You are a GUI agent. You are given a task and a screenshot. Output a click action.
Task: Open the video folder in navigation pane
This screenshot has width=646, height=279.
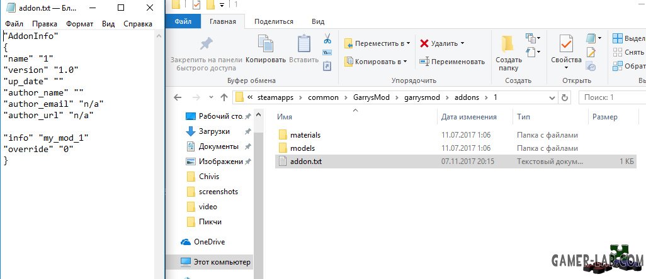[x=201, y=207]
